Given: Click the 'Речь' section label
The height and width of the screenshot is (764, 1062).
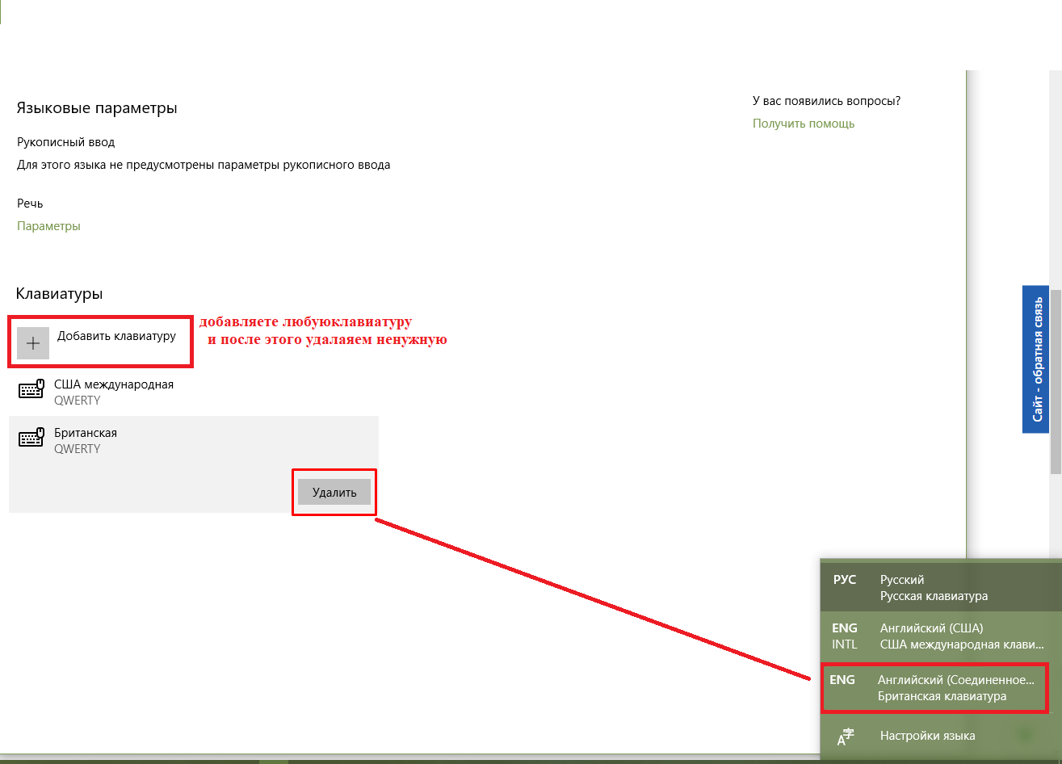Looking at the screenshot, I should pyautogui.click(x=30, y=204).
